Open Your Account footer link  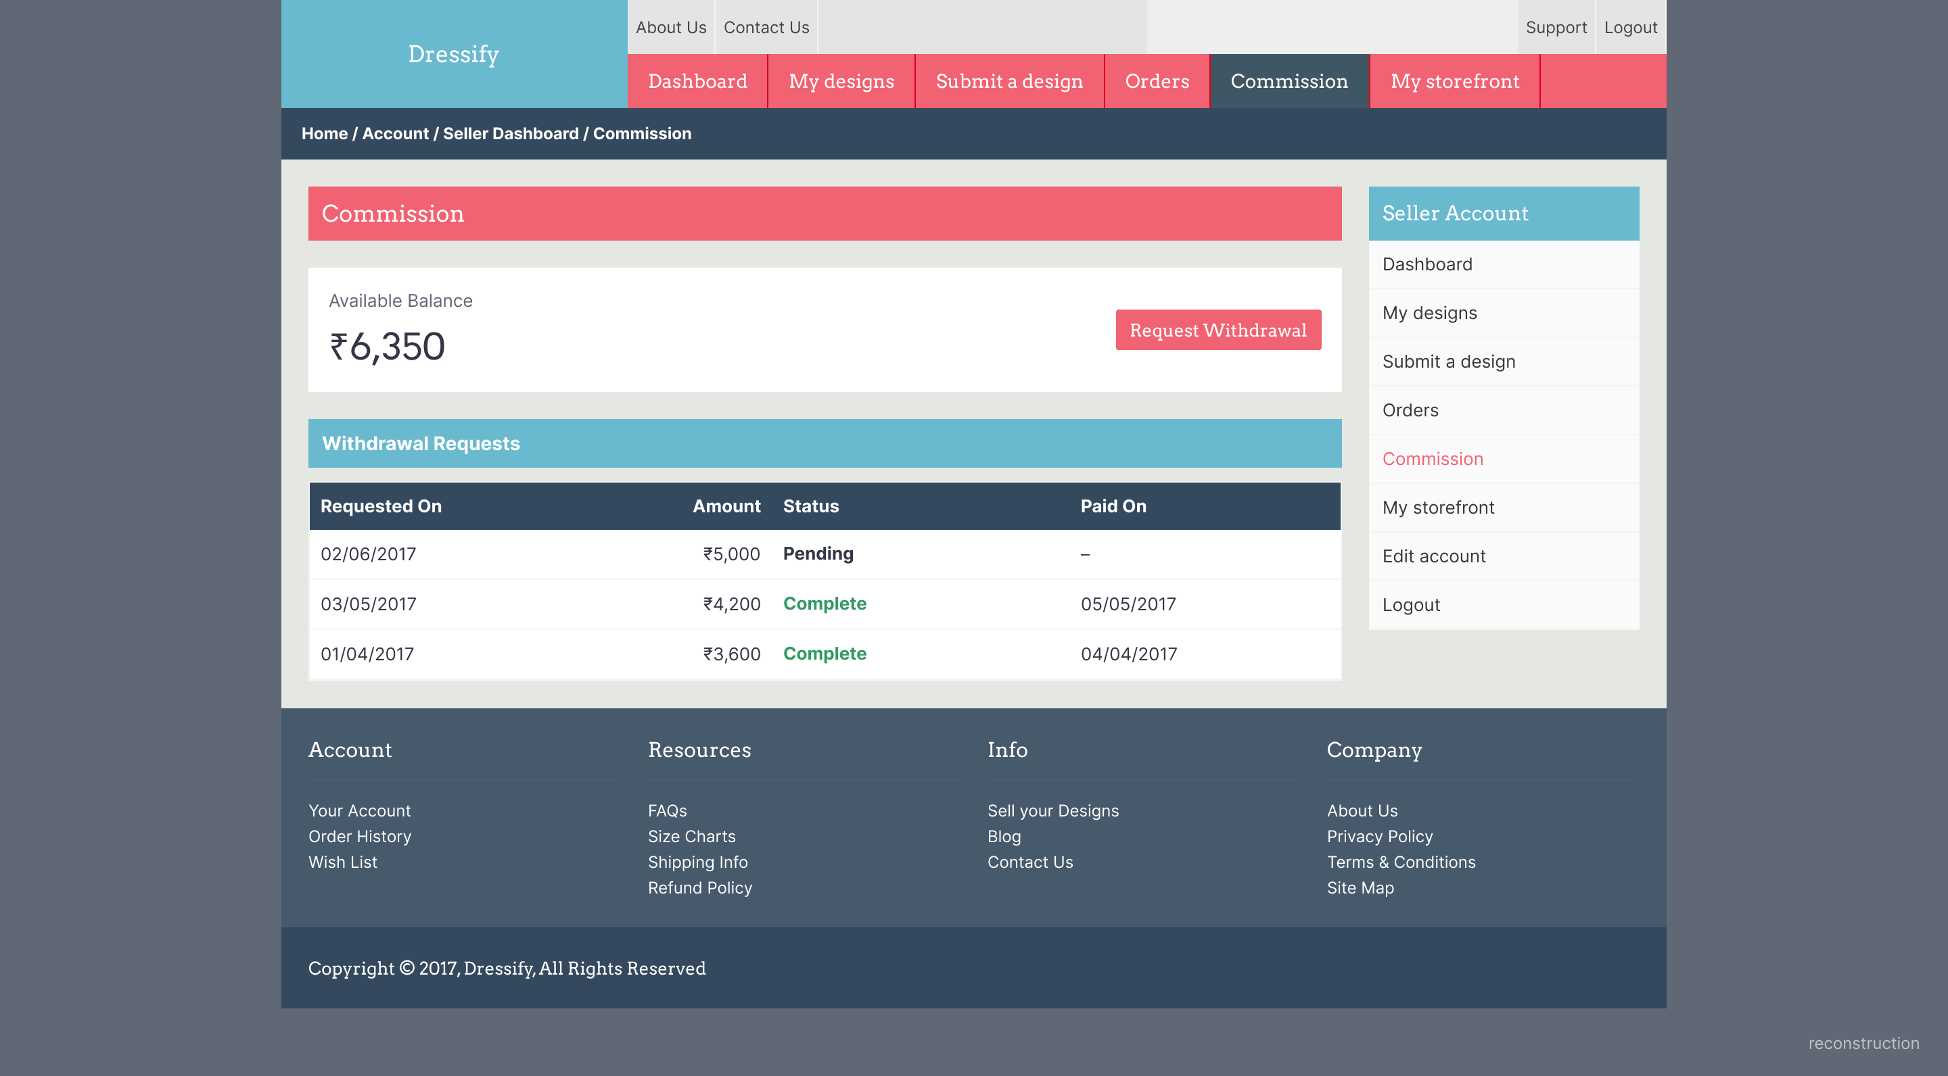coord(359,811)
